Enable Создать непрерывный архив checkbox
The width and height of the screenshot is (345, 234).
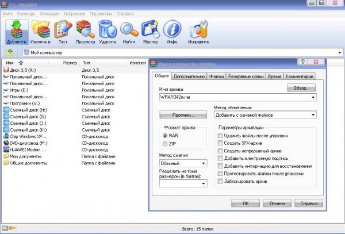(220, 151)
